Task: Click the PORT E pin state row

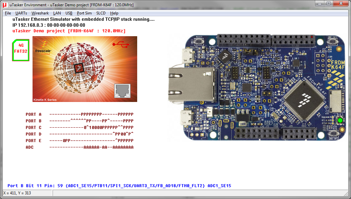Action: 91,141
